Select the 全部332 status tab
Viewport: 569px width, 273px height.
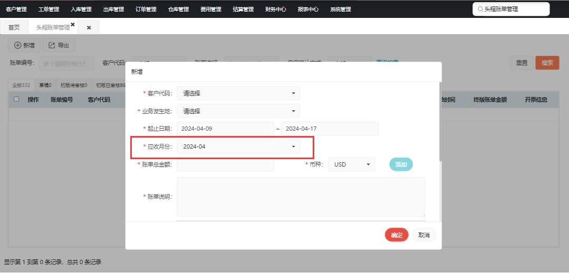[x=21, y=85]
